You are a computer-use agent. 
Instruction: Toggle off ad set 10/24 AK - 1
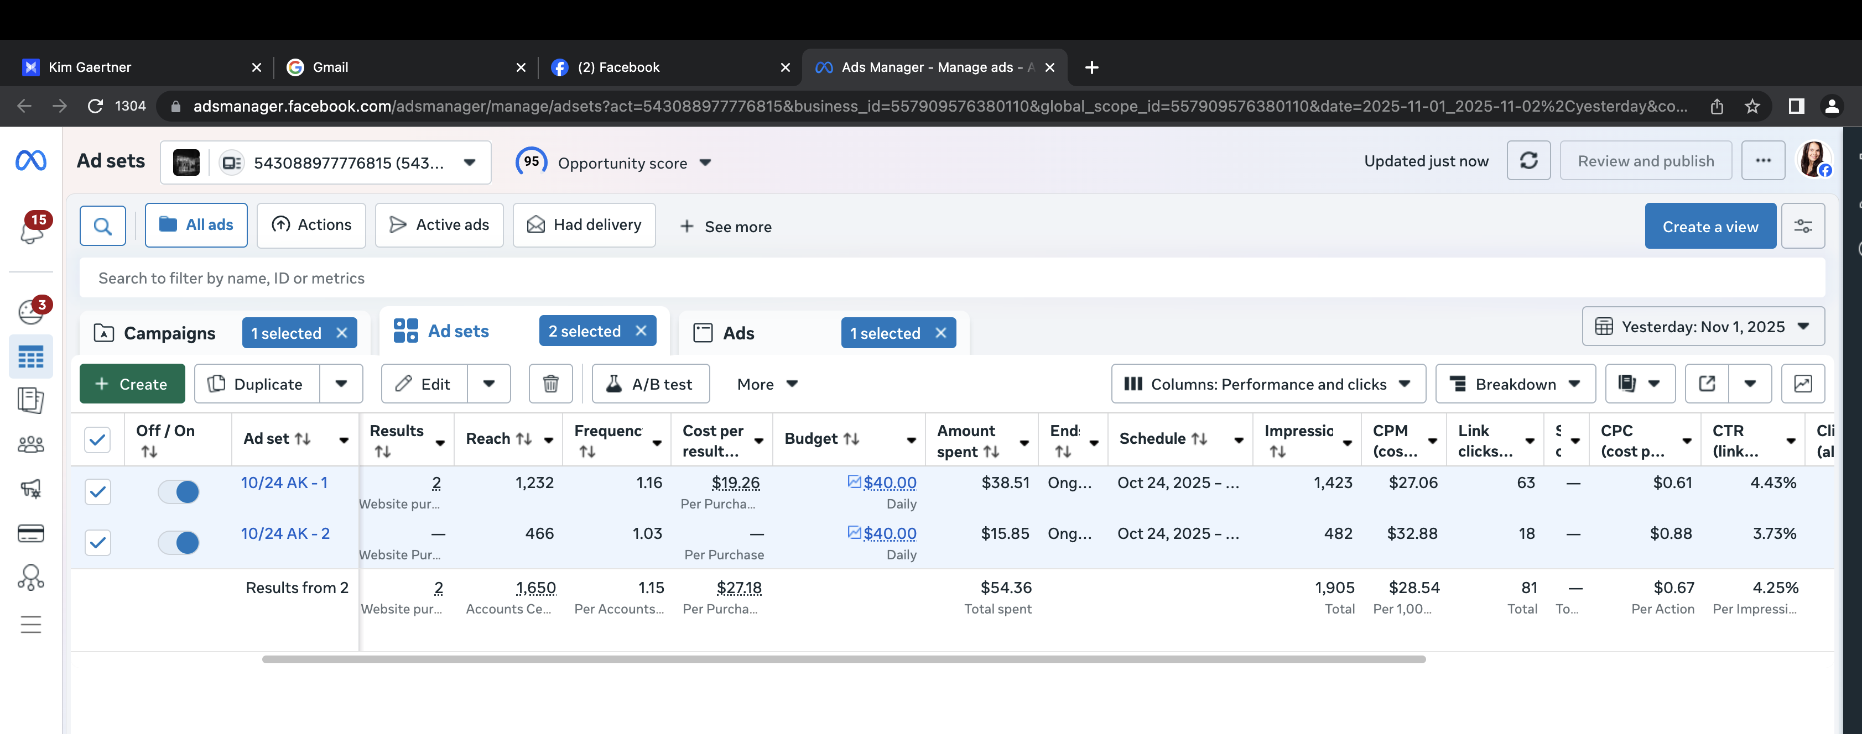pos(179,492)
